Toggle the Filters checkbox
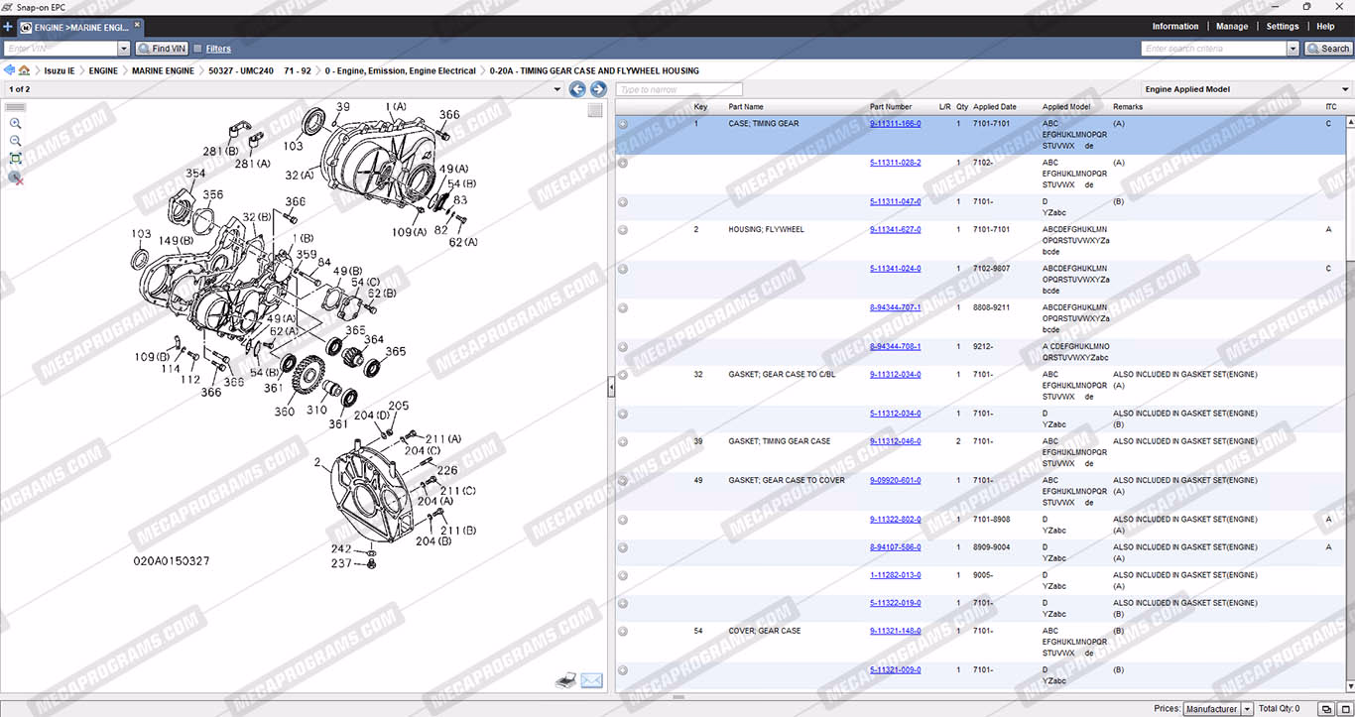This screenshot has width=1355, height=717. pos(198,49)
